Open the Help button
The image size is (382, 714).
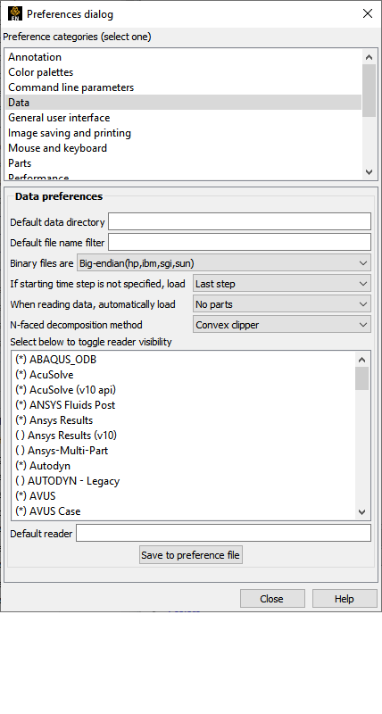tap(345, 599)
